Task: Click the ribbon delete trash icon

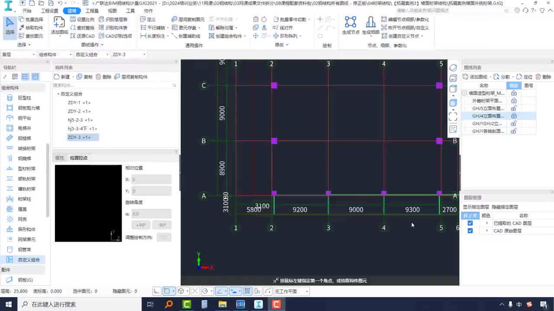Action: [256, 19]
